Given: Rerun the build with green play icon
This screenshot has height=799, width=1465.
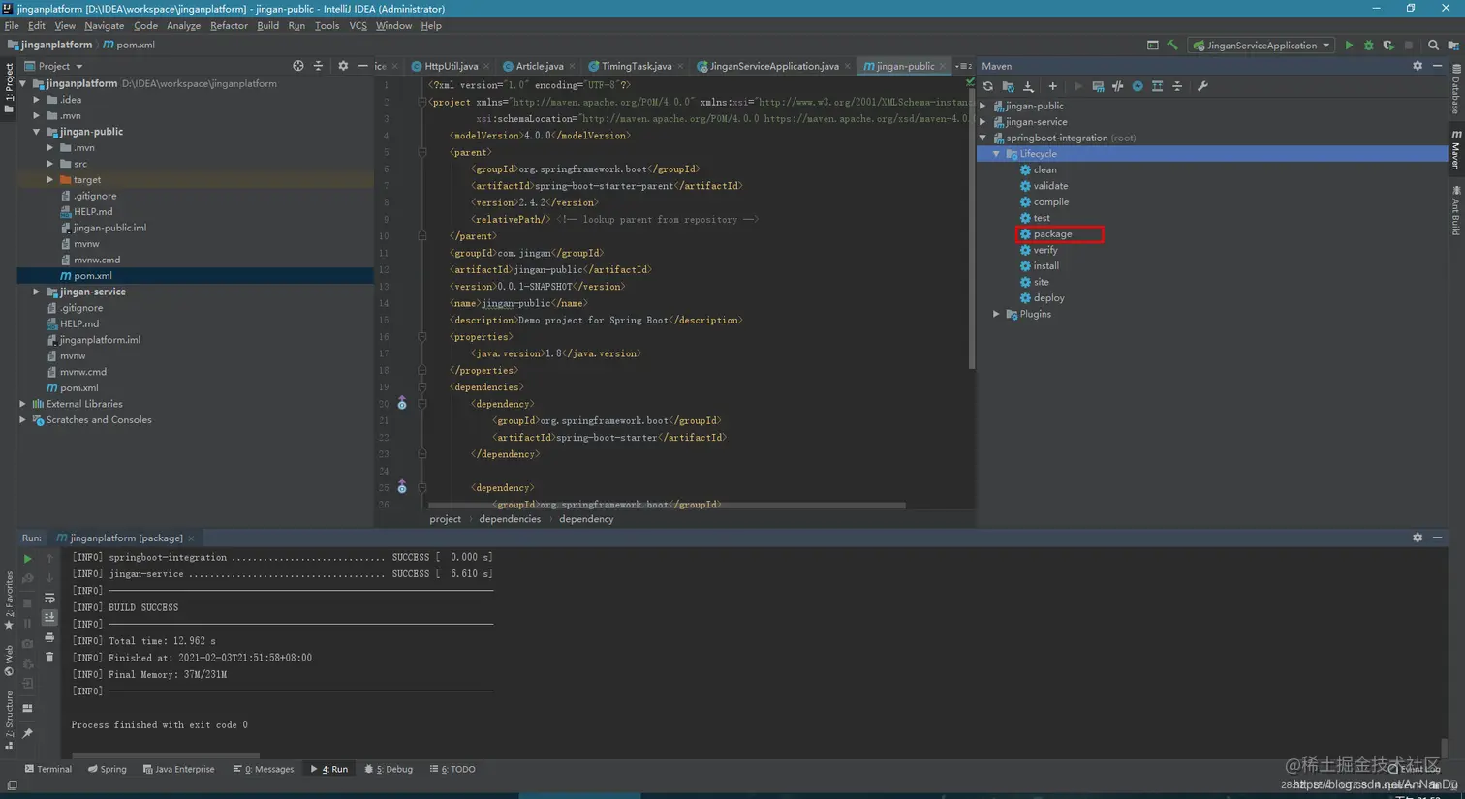Looking at the screenshot, I should click(27, 559).
